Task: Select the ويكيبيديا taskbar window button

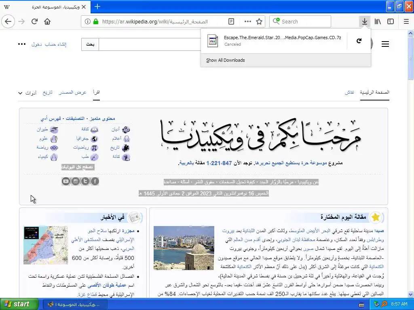Action: [x=75, y=304]
